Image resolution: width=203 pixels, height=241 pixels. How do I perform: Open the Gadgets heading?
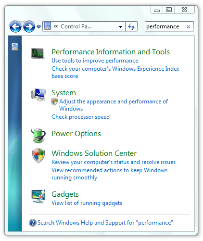click(x=65, y=194)
